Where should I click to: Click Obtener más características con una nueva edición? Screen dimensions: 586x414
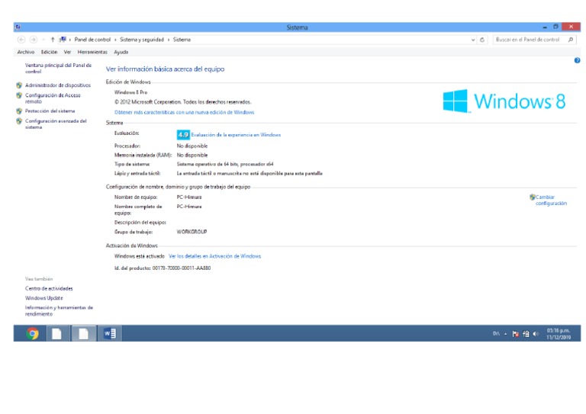(x=184, y=112)
